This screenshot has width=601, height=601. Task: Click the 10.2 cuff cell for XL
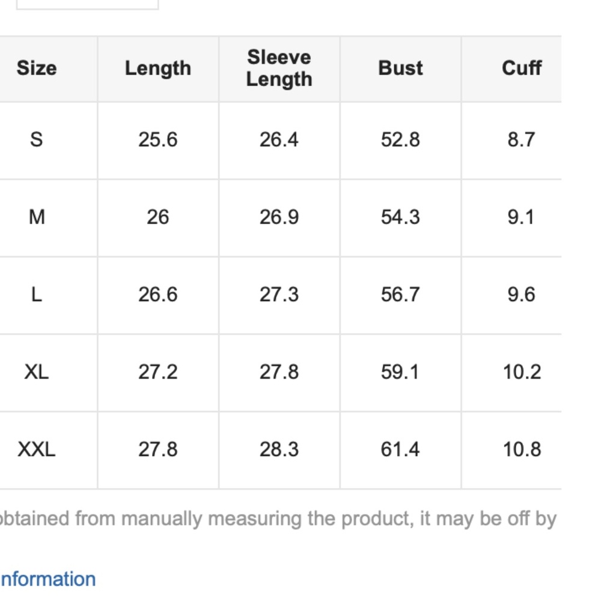[x=521, y=372]
